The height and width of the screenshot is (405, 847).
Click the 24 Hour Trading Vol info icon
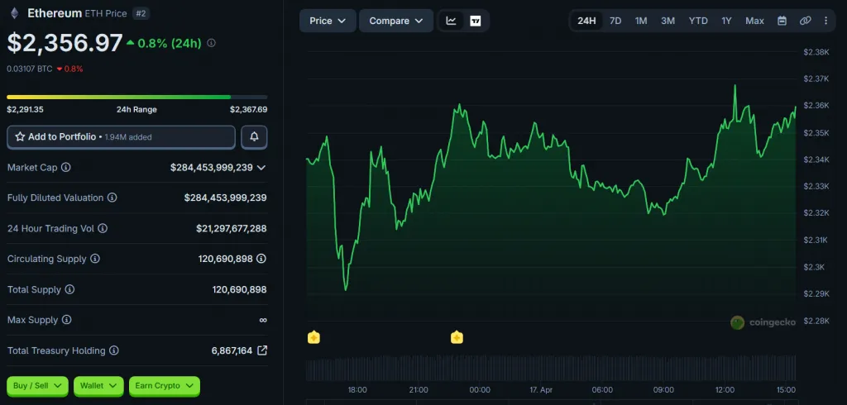point(103,228)
